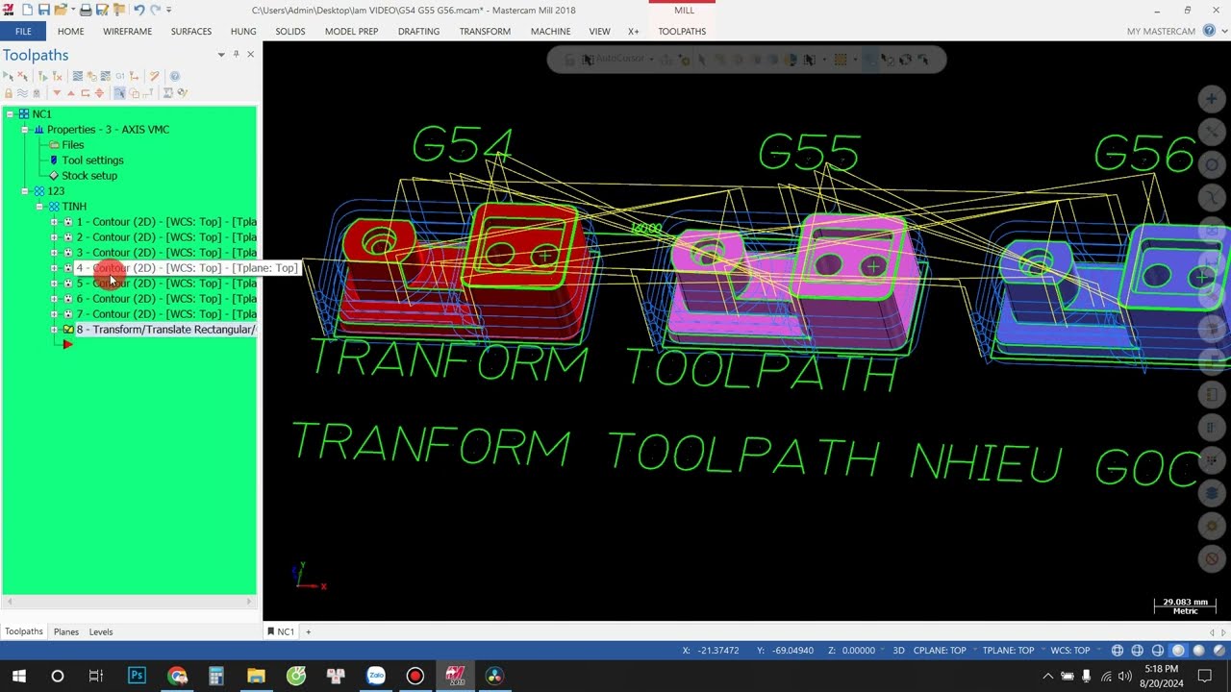Toggle outline shaded view sphere in status bar
This screenshot has height=692, width=1231.
pos(1178,651)
